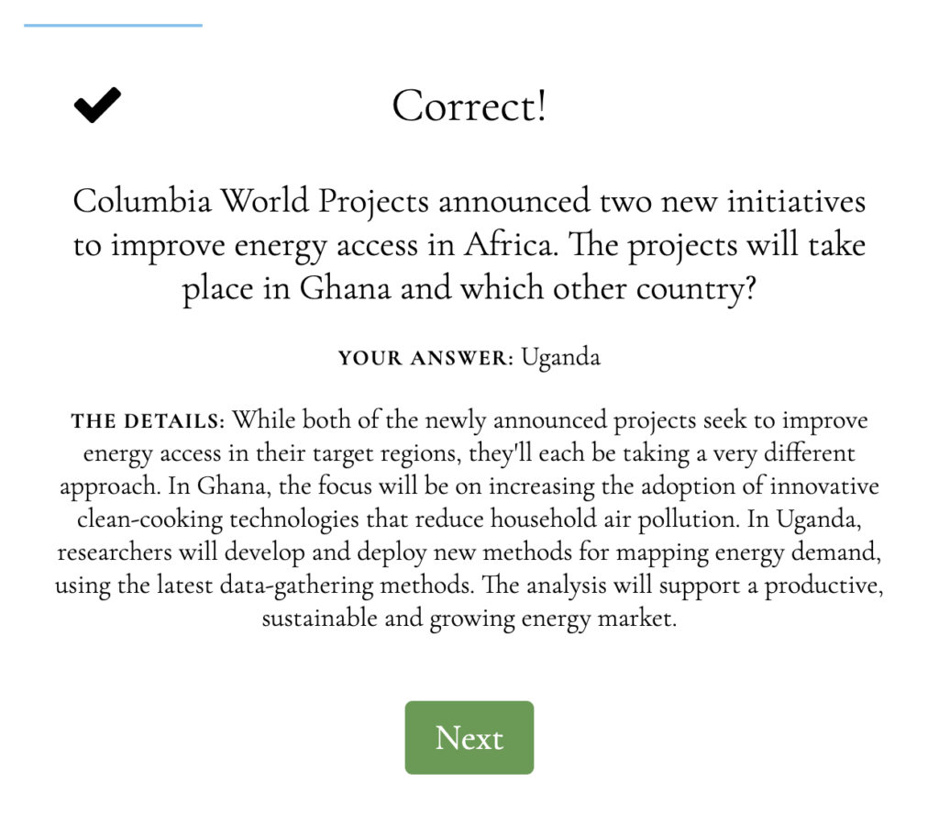Click the Next button
Screen dimensions: 939x815
point(469,737)
